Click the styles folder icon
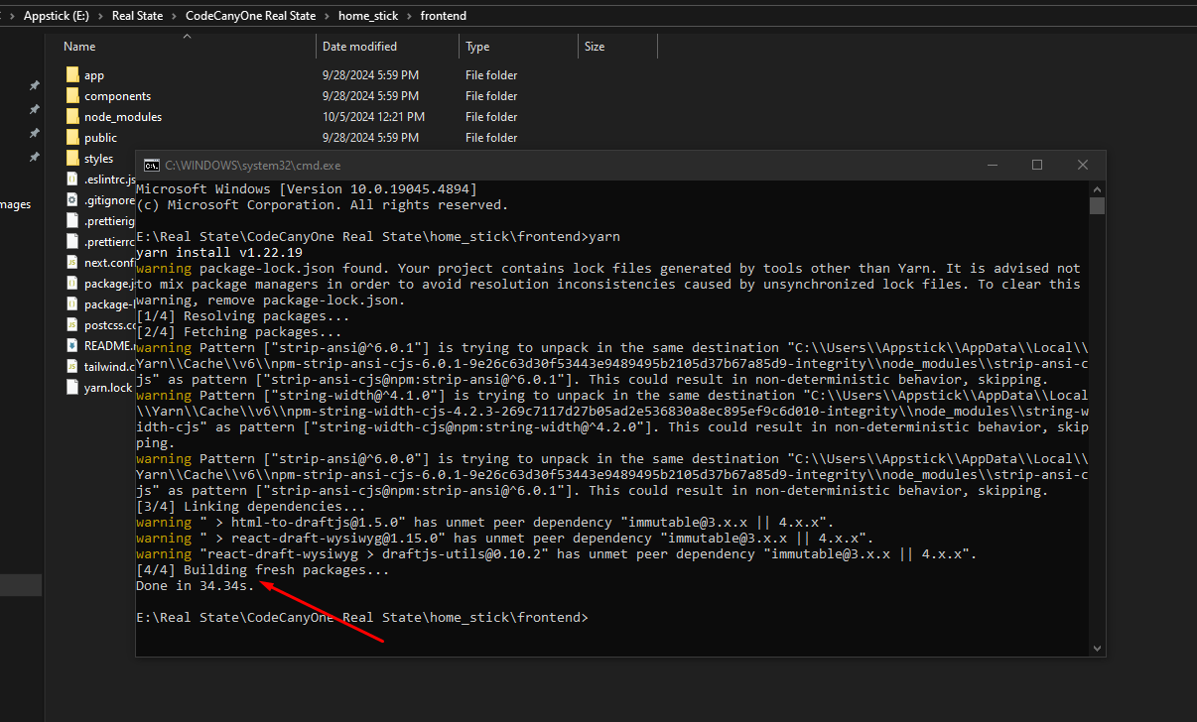This screenshot has width=1197, height=722. pyautogui.click(x=72, y=159)
